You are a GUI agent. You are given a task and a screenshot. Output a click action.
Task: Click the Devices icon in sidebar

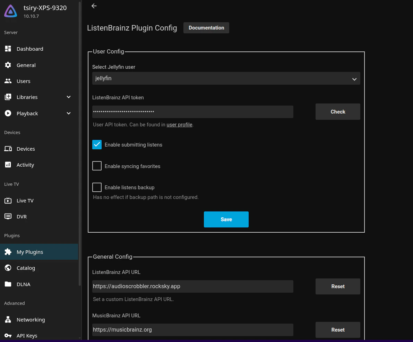coord(8,149)
